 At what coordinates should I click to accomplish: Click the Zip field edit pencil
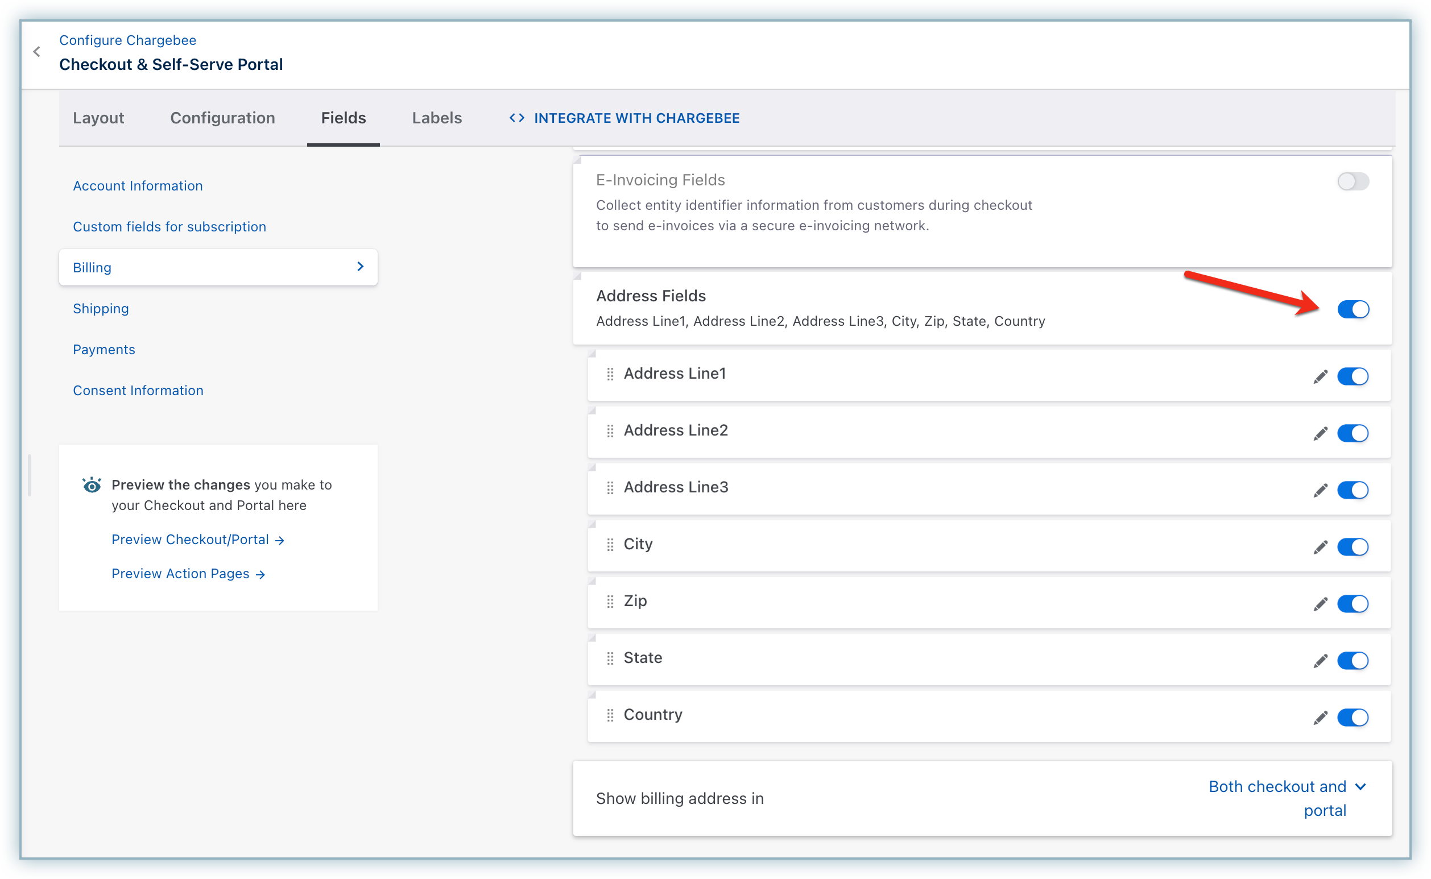coord(1320,604)
